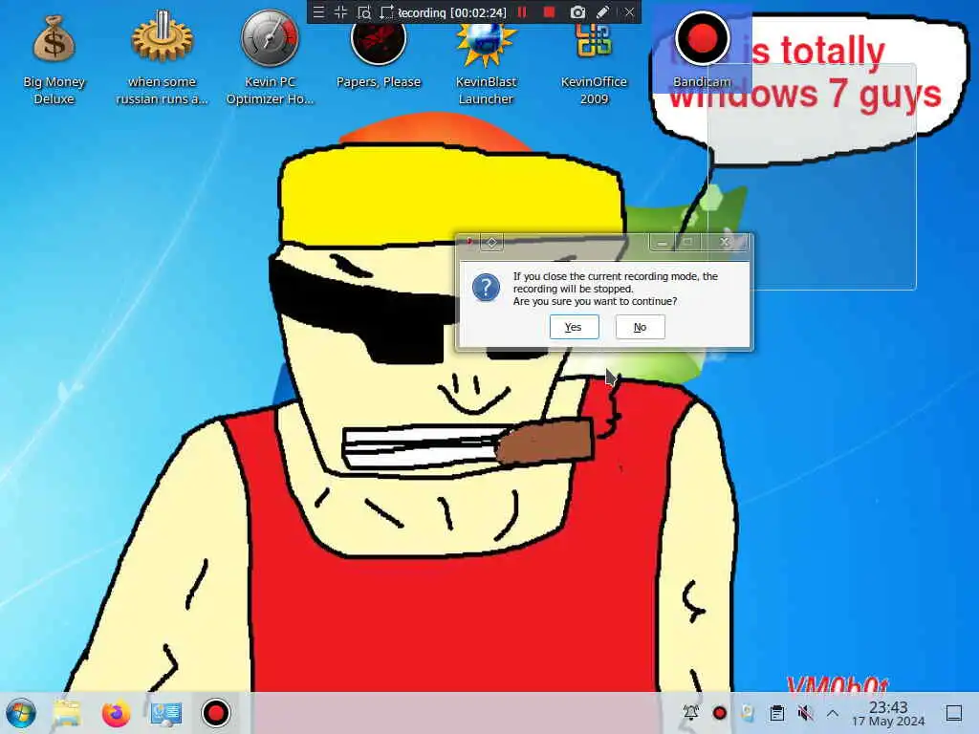Switch to Bandicam in the taskbar
Viewport: 979px width, 734px height.
click(216, 713)
